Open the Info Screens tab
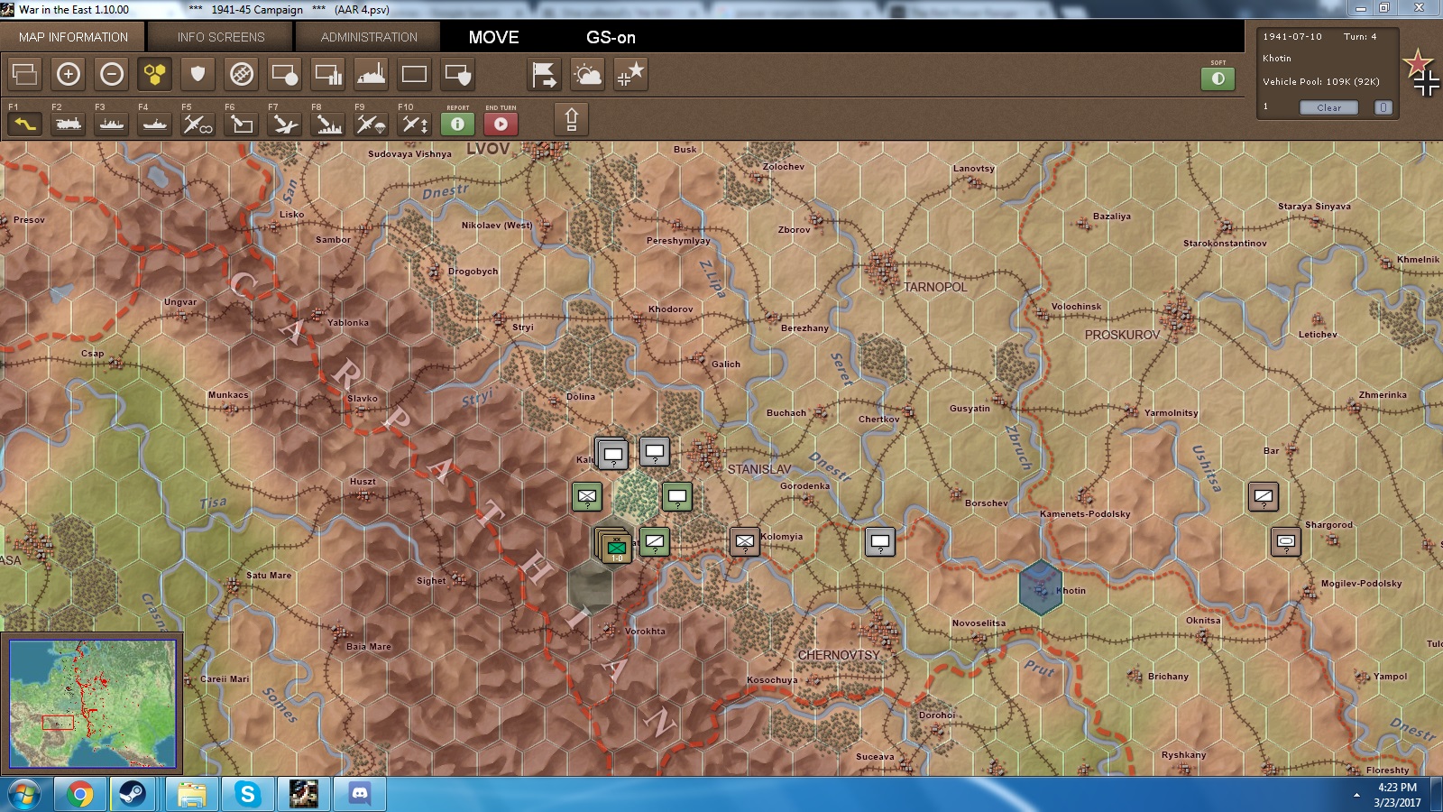The height and width of the screenshot is (812, 1443). pos(221,37)
